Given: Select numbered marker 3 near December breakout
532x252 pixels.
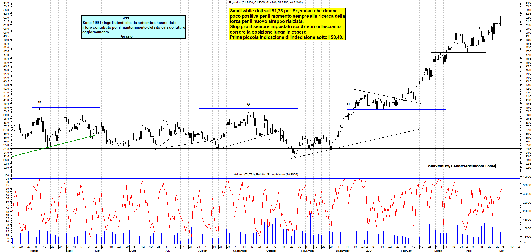Looking at the screenshot, I should tap(348, 104).
